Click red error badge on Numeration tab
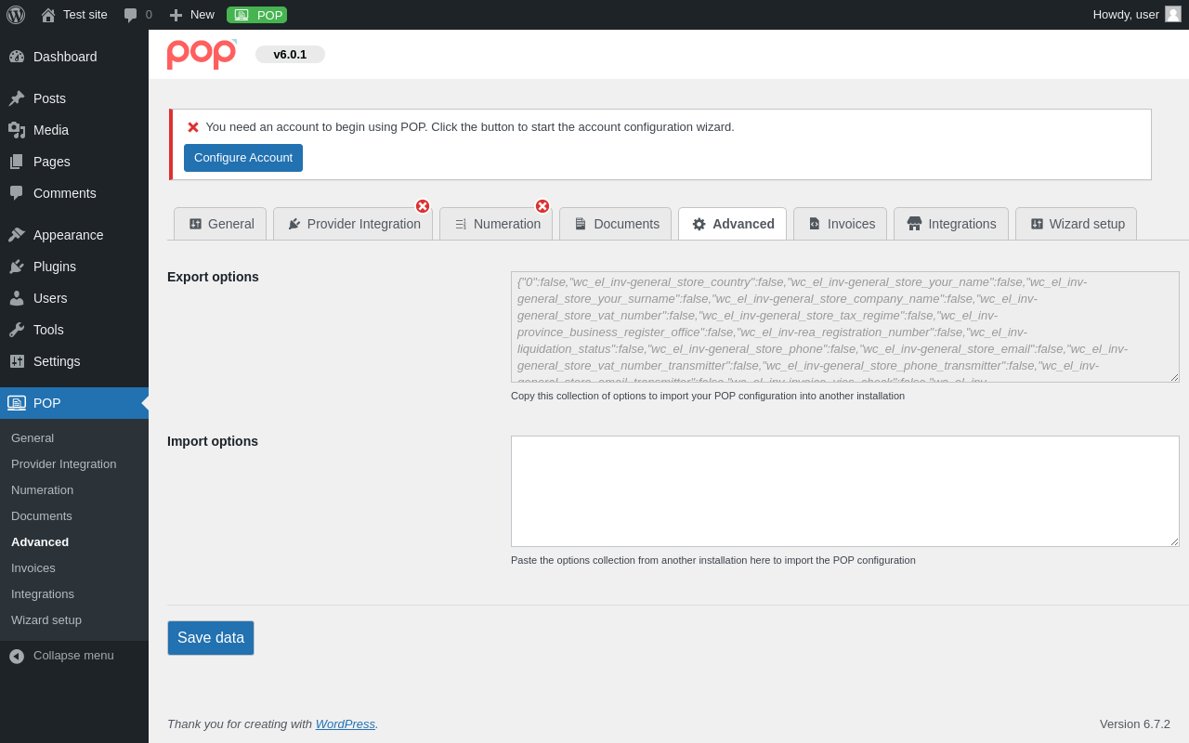 click(x=542, y=206)
